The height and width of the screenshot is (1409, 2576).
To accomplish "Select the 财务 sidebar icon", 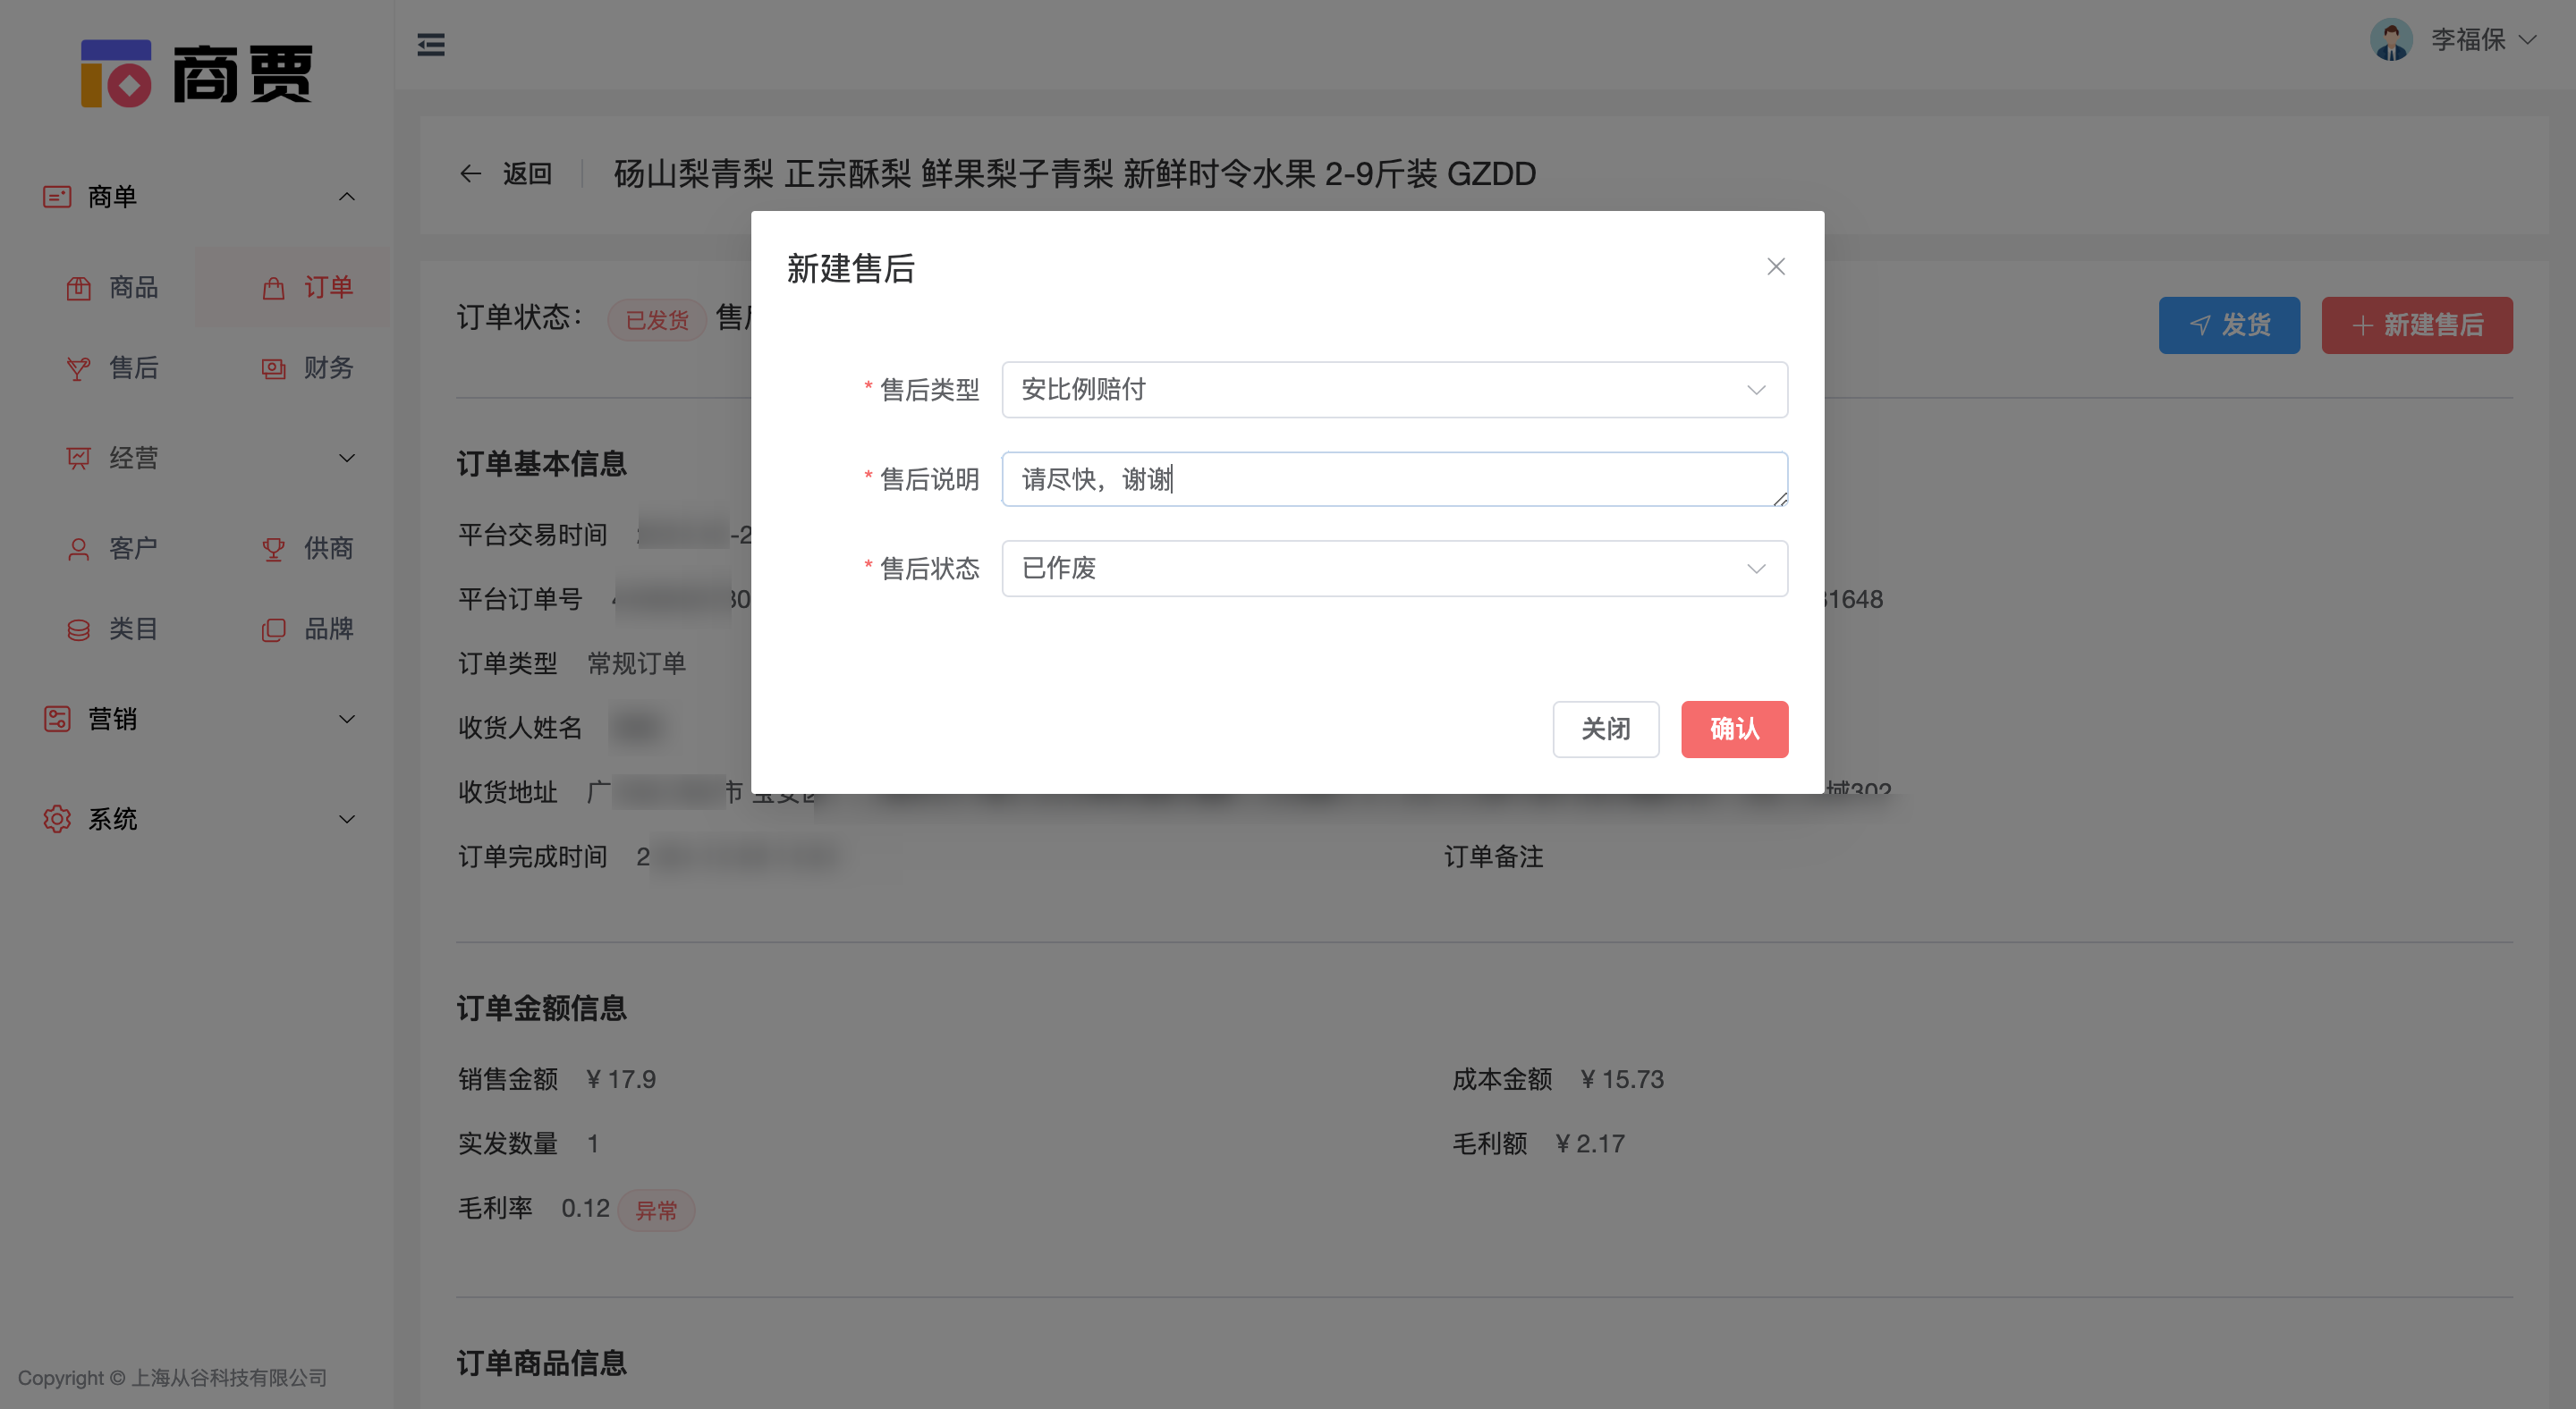I will 273,368.
